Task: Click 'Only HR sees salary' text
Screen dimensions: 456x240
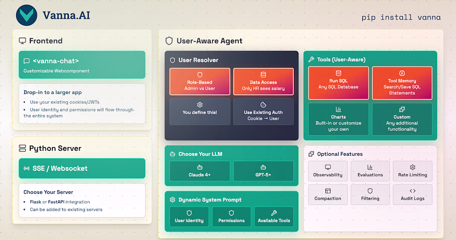Action: [x=263, y=88]
